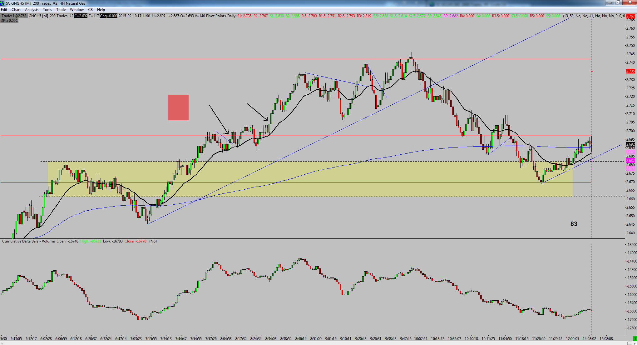Click the 'R2.5: 2.793' pivot value
The height and width of the screenshot is (345, 637).
(347, 16)
